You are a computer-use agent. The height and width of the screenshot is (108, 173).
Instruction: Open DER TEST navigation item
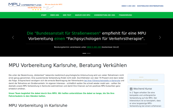[x=67, y=15]
